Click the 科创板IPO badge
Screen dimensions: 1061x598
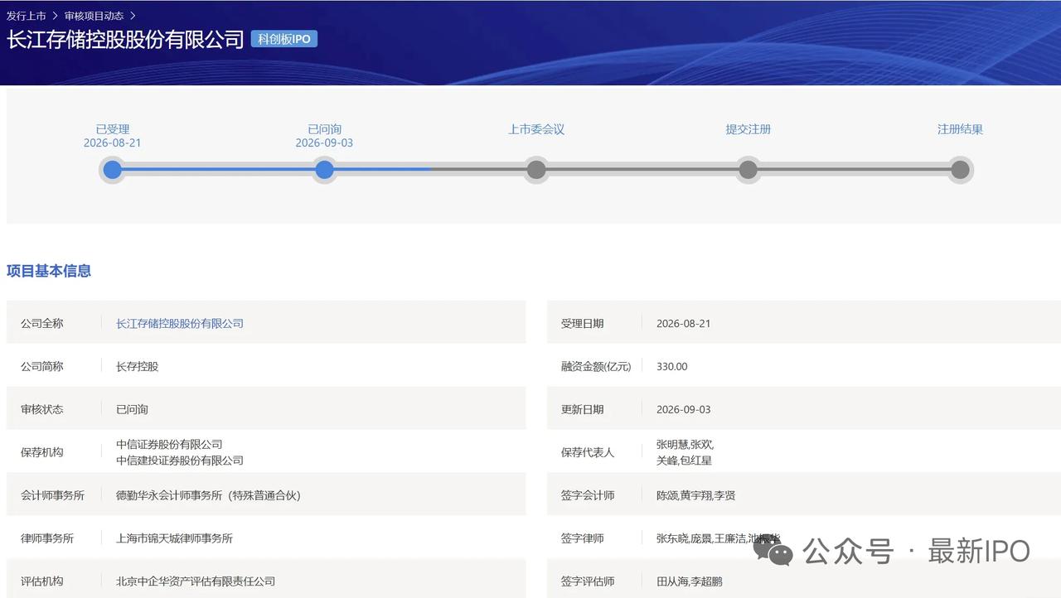(x=284, y=39)
